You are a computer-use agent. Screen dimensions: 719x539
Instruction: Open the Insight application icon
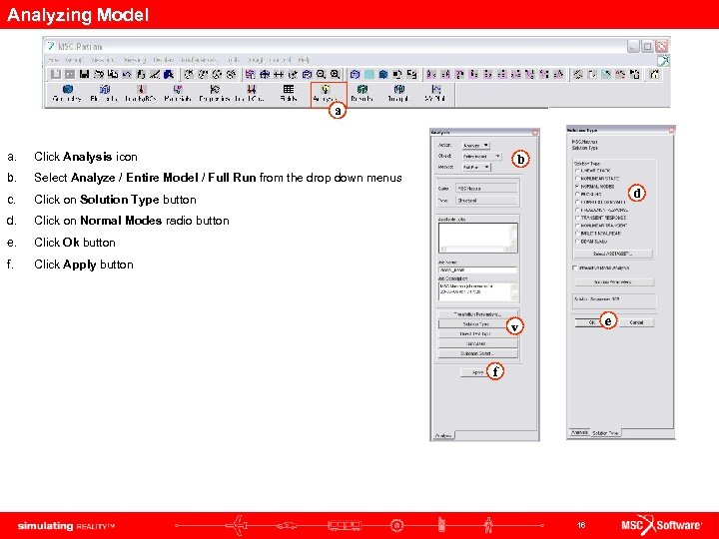coord(398,93)
